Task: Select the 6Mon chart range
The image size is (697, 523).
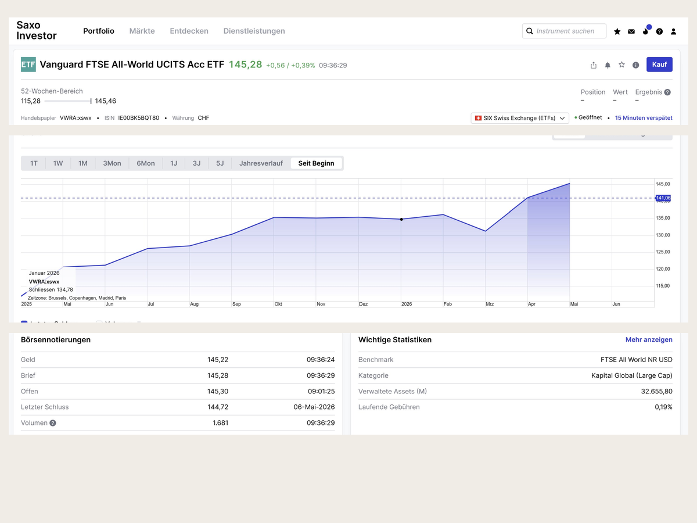Action: point(146,163)
